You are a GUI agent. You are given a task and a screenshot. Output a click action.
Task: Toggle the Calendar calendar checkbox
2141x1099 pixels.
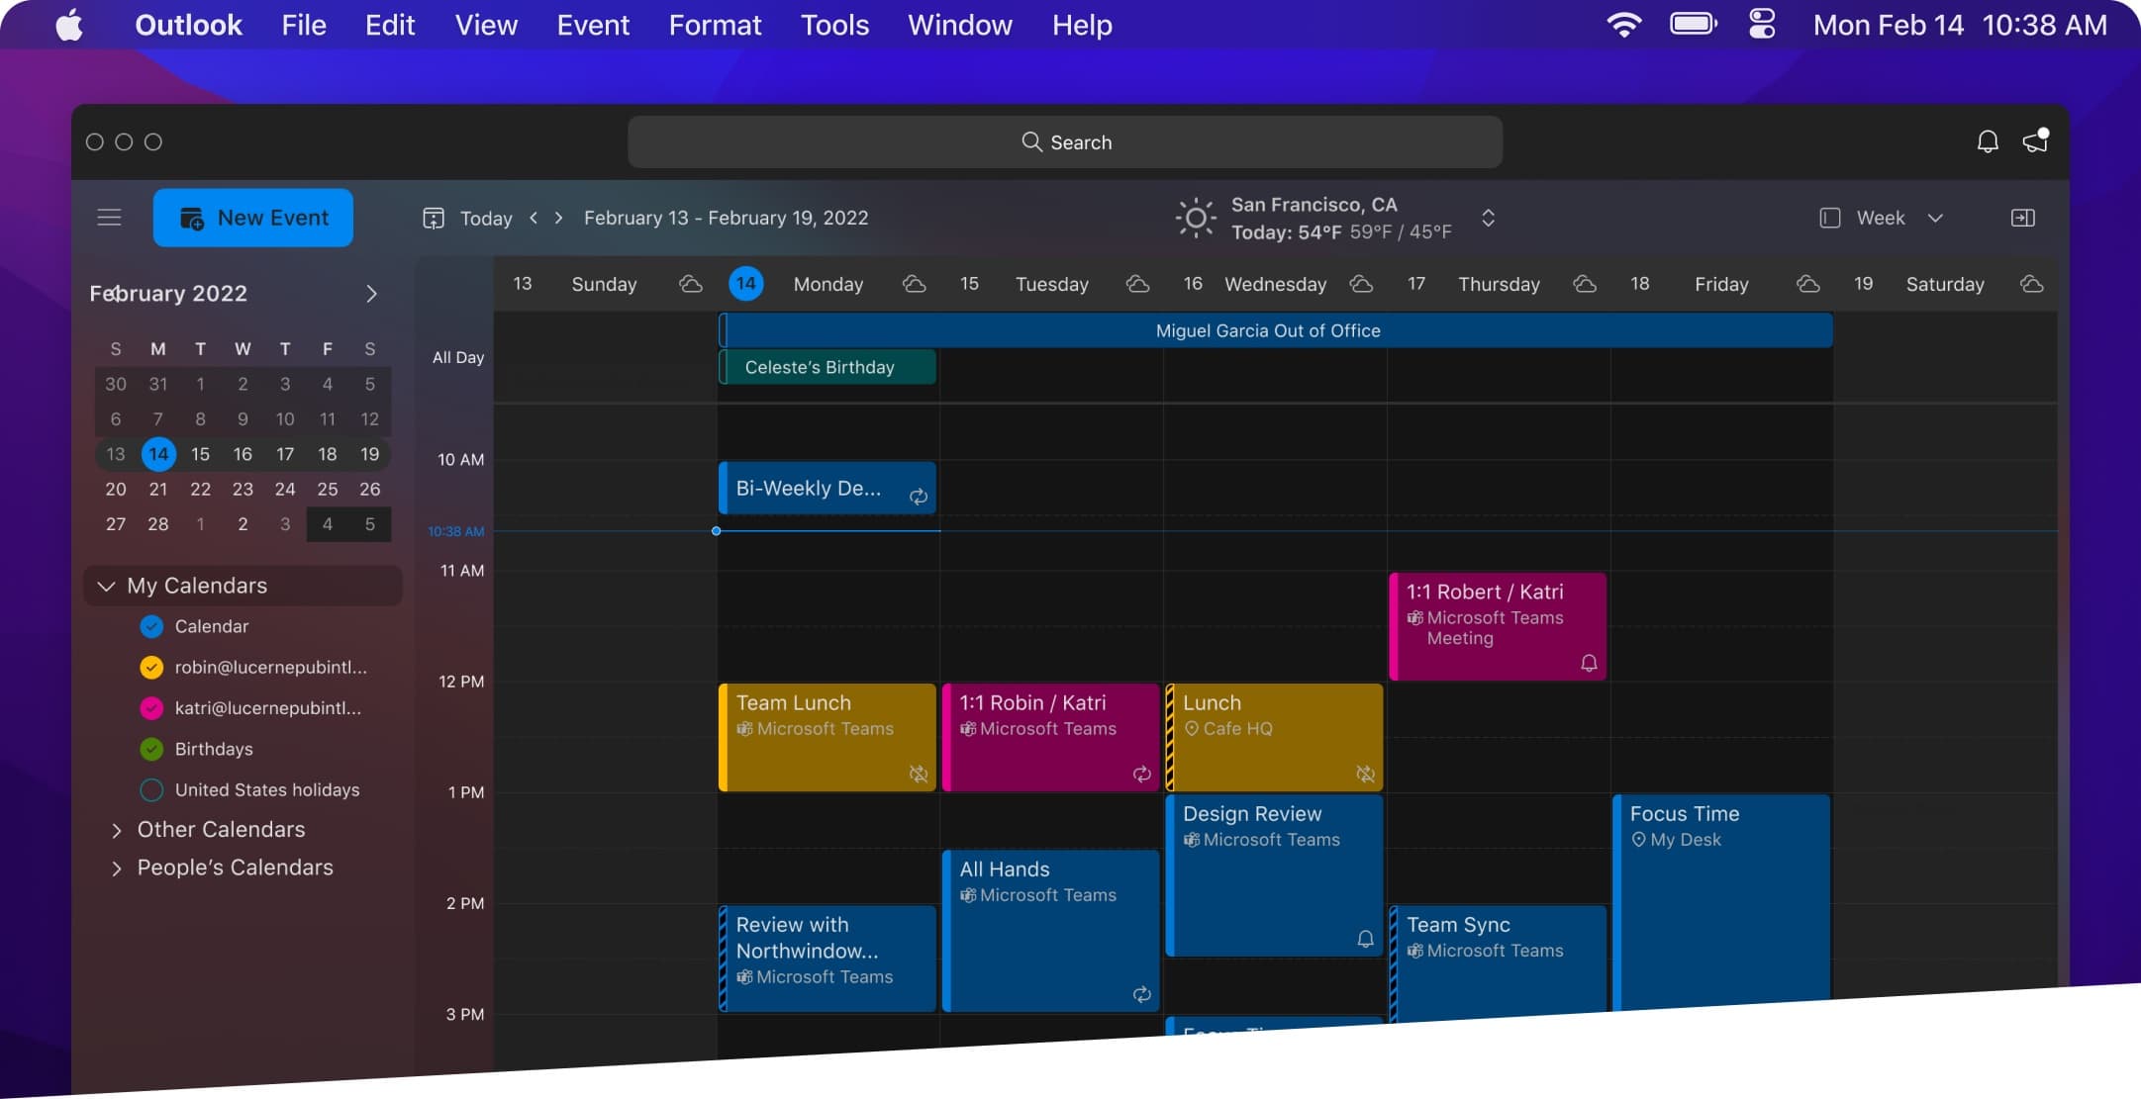click(151, 626)
